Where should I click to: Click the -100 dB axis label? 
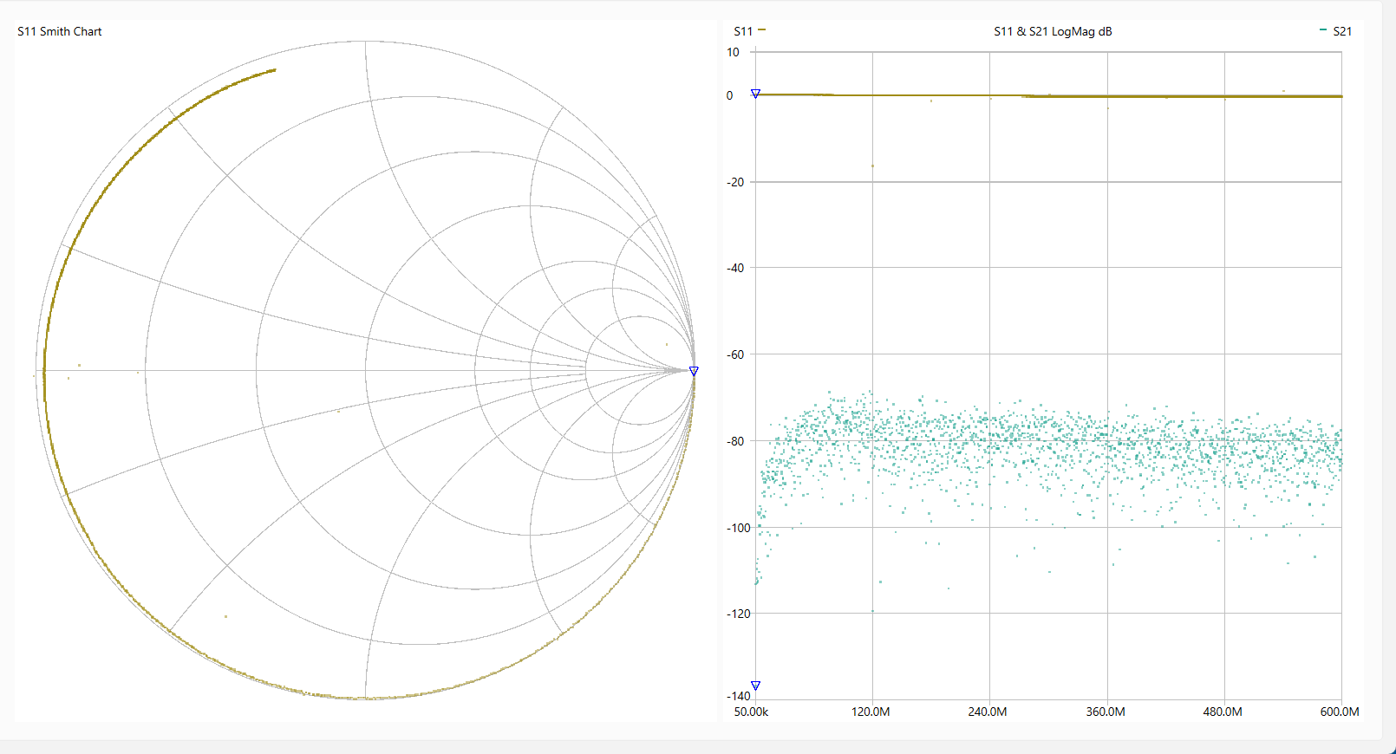point(739,528)
